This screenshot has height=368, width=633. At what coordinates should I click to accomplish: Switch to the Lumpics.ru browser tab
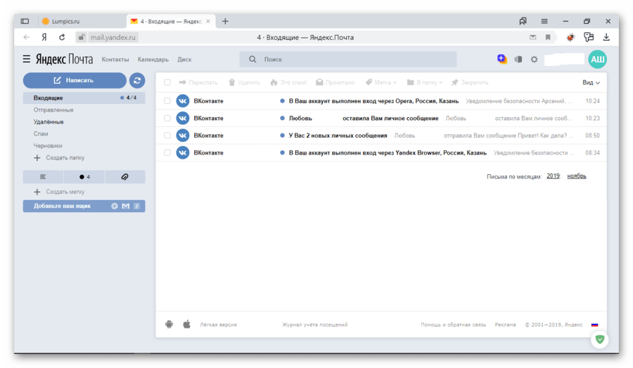point(83,21)
